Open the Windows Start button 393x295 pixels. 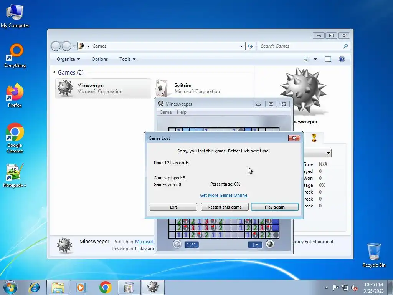[x=10, y=287]
